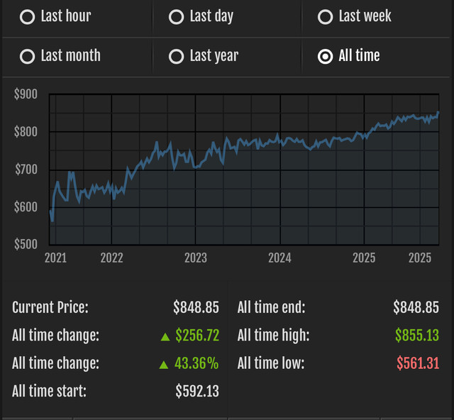Click the All time start value $592.13

[x=197, y=391]
